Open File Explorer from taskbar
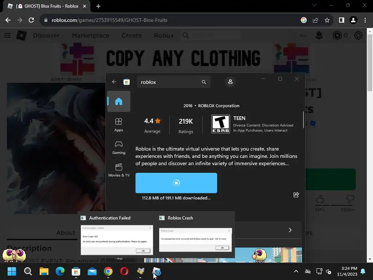Viewport: 373px width, 280px height. click(44, 271)
